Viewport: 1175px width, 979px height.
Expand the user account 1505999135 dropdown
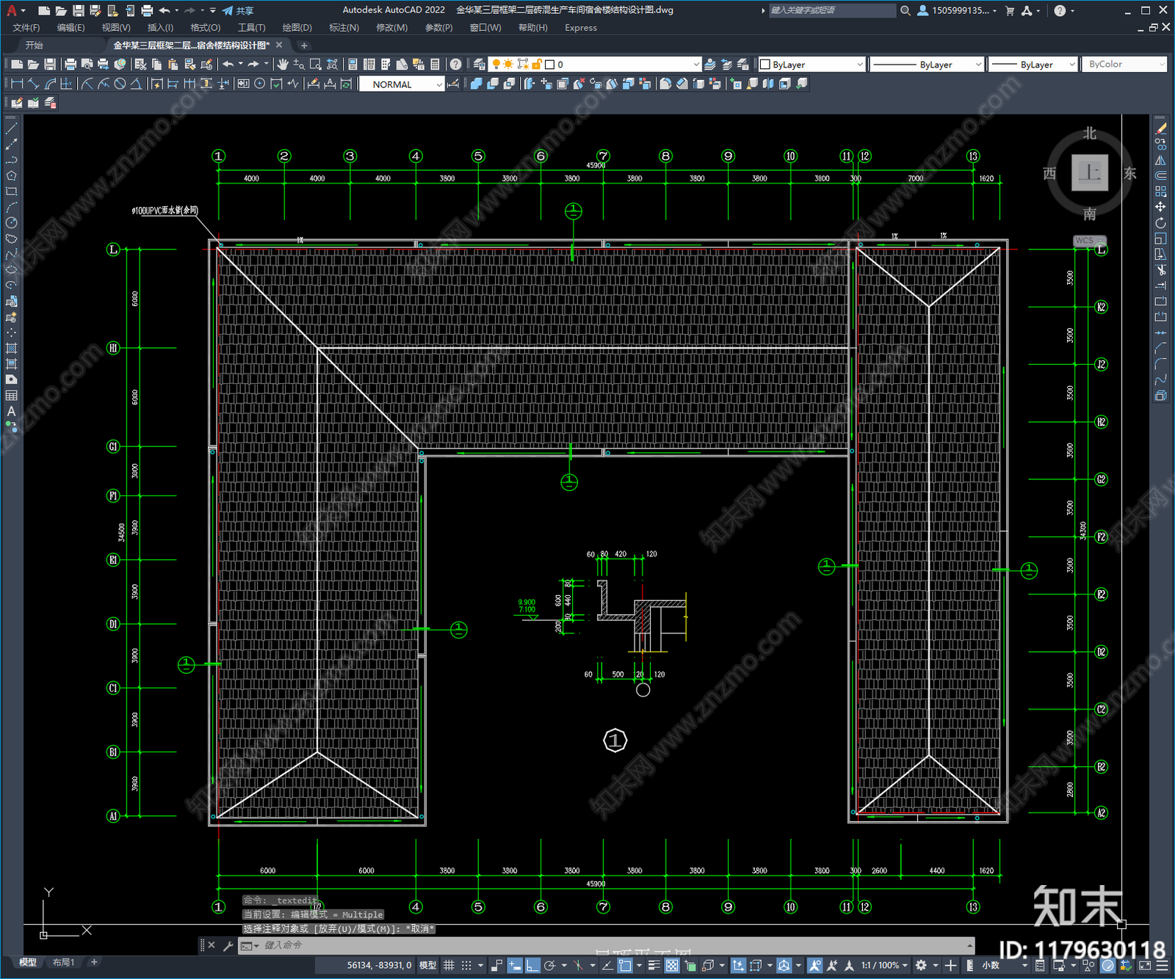[x=958, y=10]
